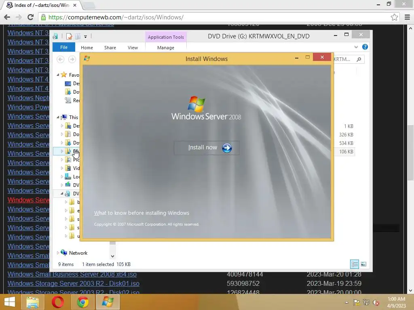Viewport: 414px width, 310px height.
Task: Switch to the Home ribbon tab
Action: click(87, 48)
